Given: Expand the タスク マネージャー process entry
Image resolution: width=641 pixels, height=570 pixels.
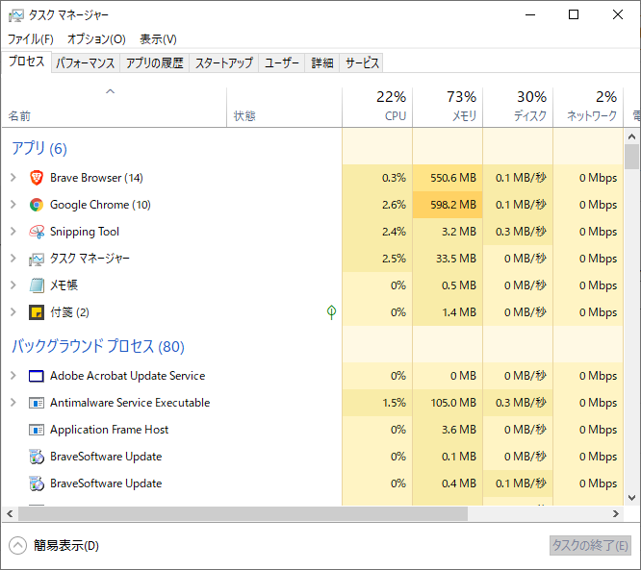Looking at the screenshot, I should coord(13,259).
